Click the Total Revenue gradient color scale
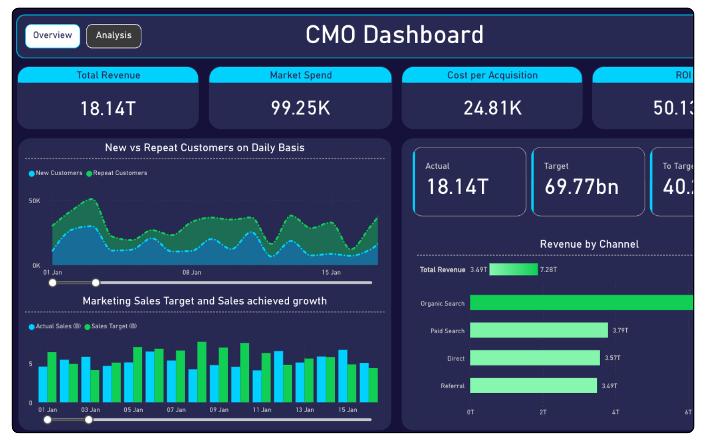 (x=513, y=269)
